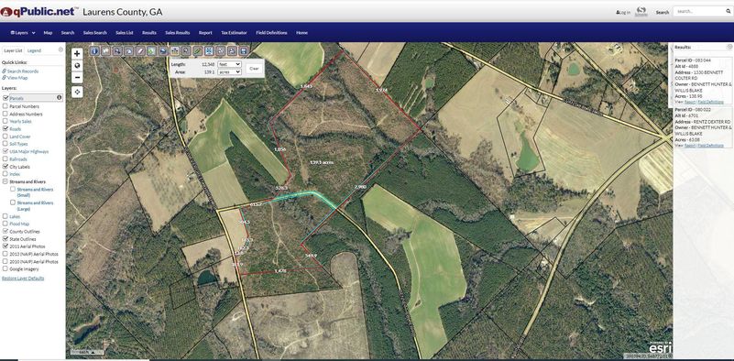The height and width of the screenshot is (361, 734).
Task: Click the globe default extent button
Action: pos(77,66)
